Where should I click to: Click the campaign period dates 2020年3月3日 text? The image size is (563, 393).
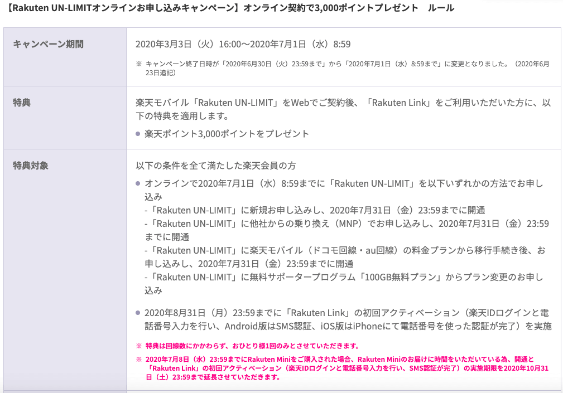click(243, 44)
